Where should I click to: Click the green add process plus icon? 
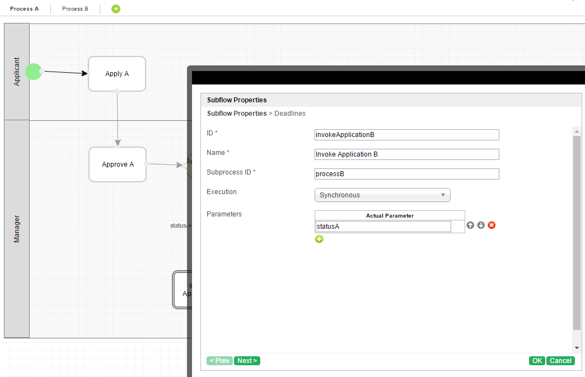pos(116,9)
